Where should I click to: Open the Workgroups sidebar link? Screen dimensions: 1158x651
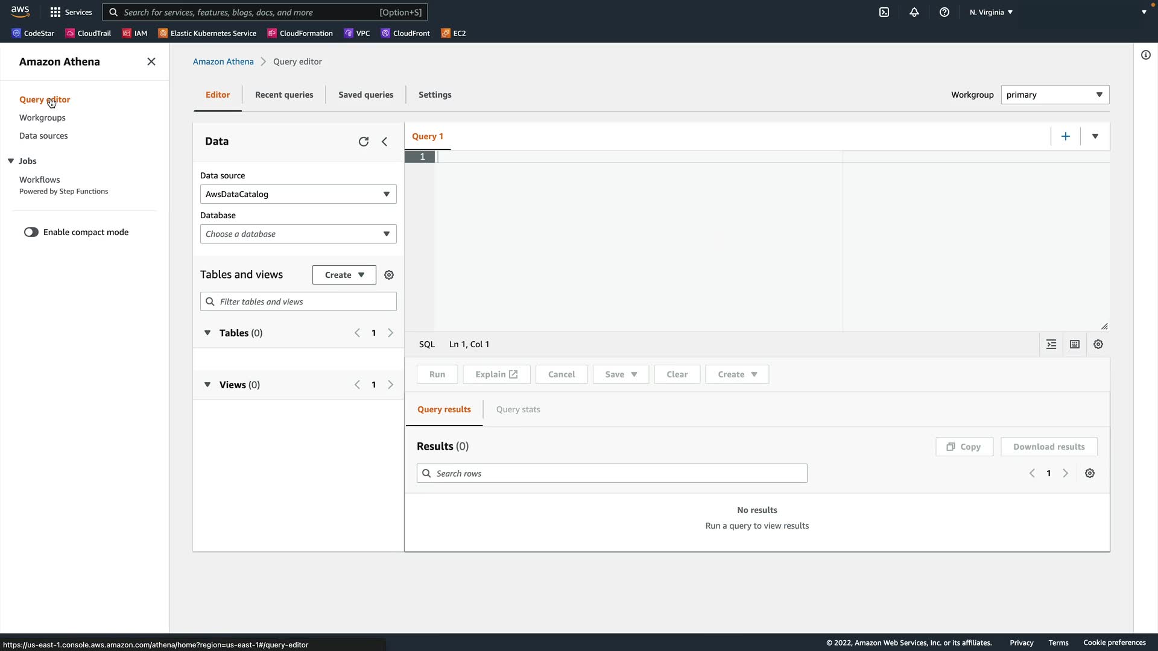point(42,118)
